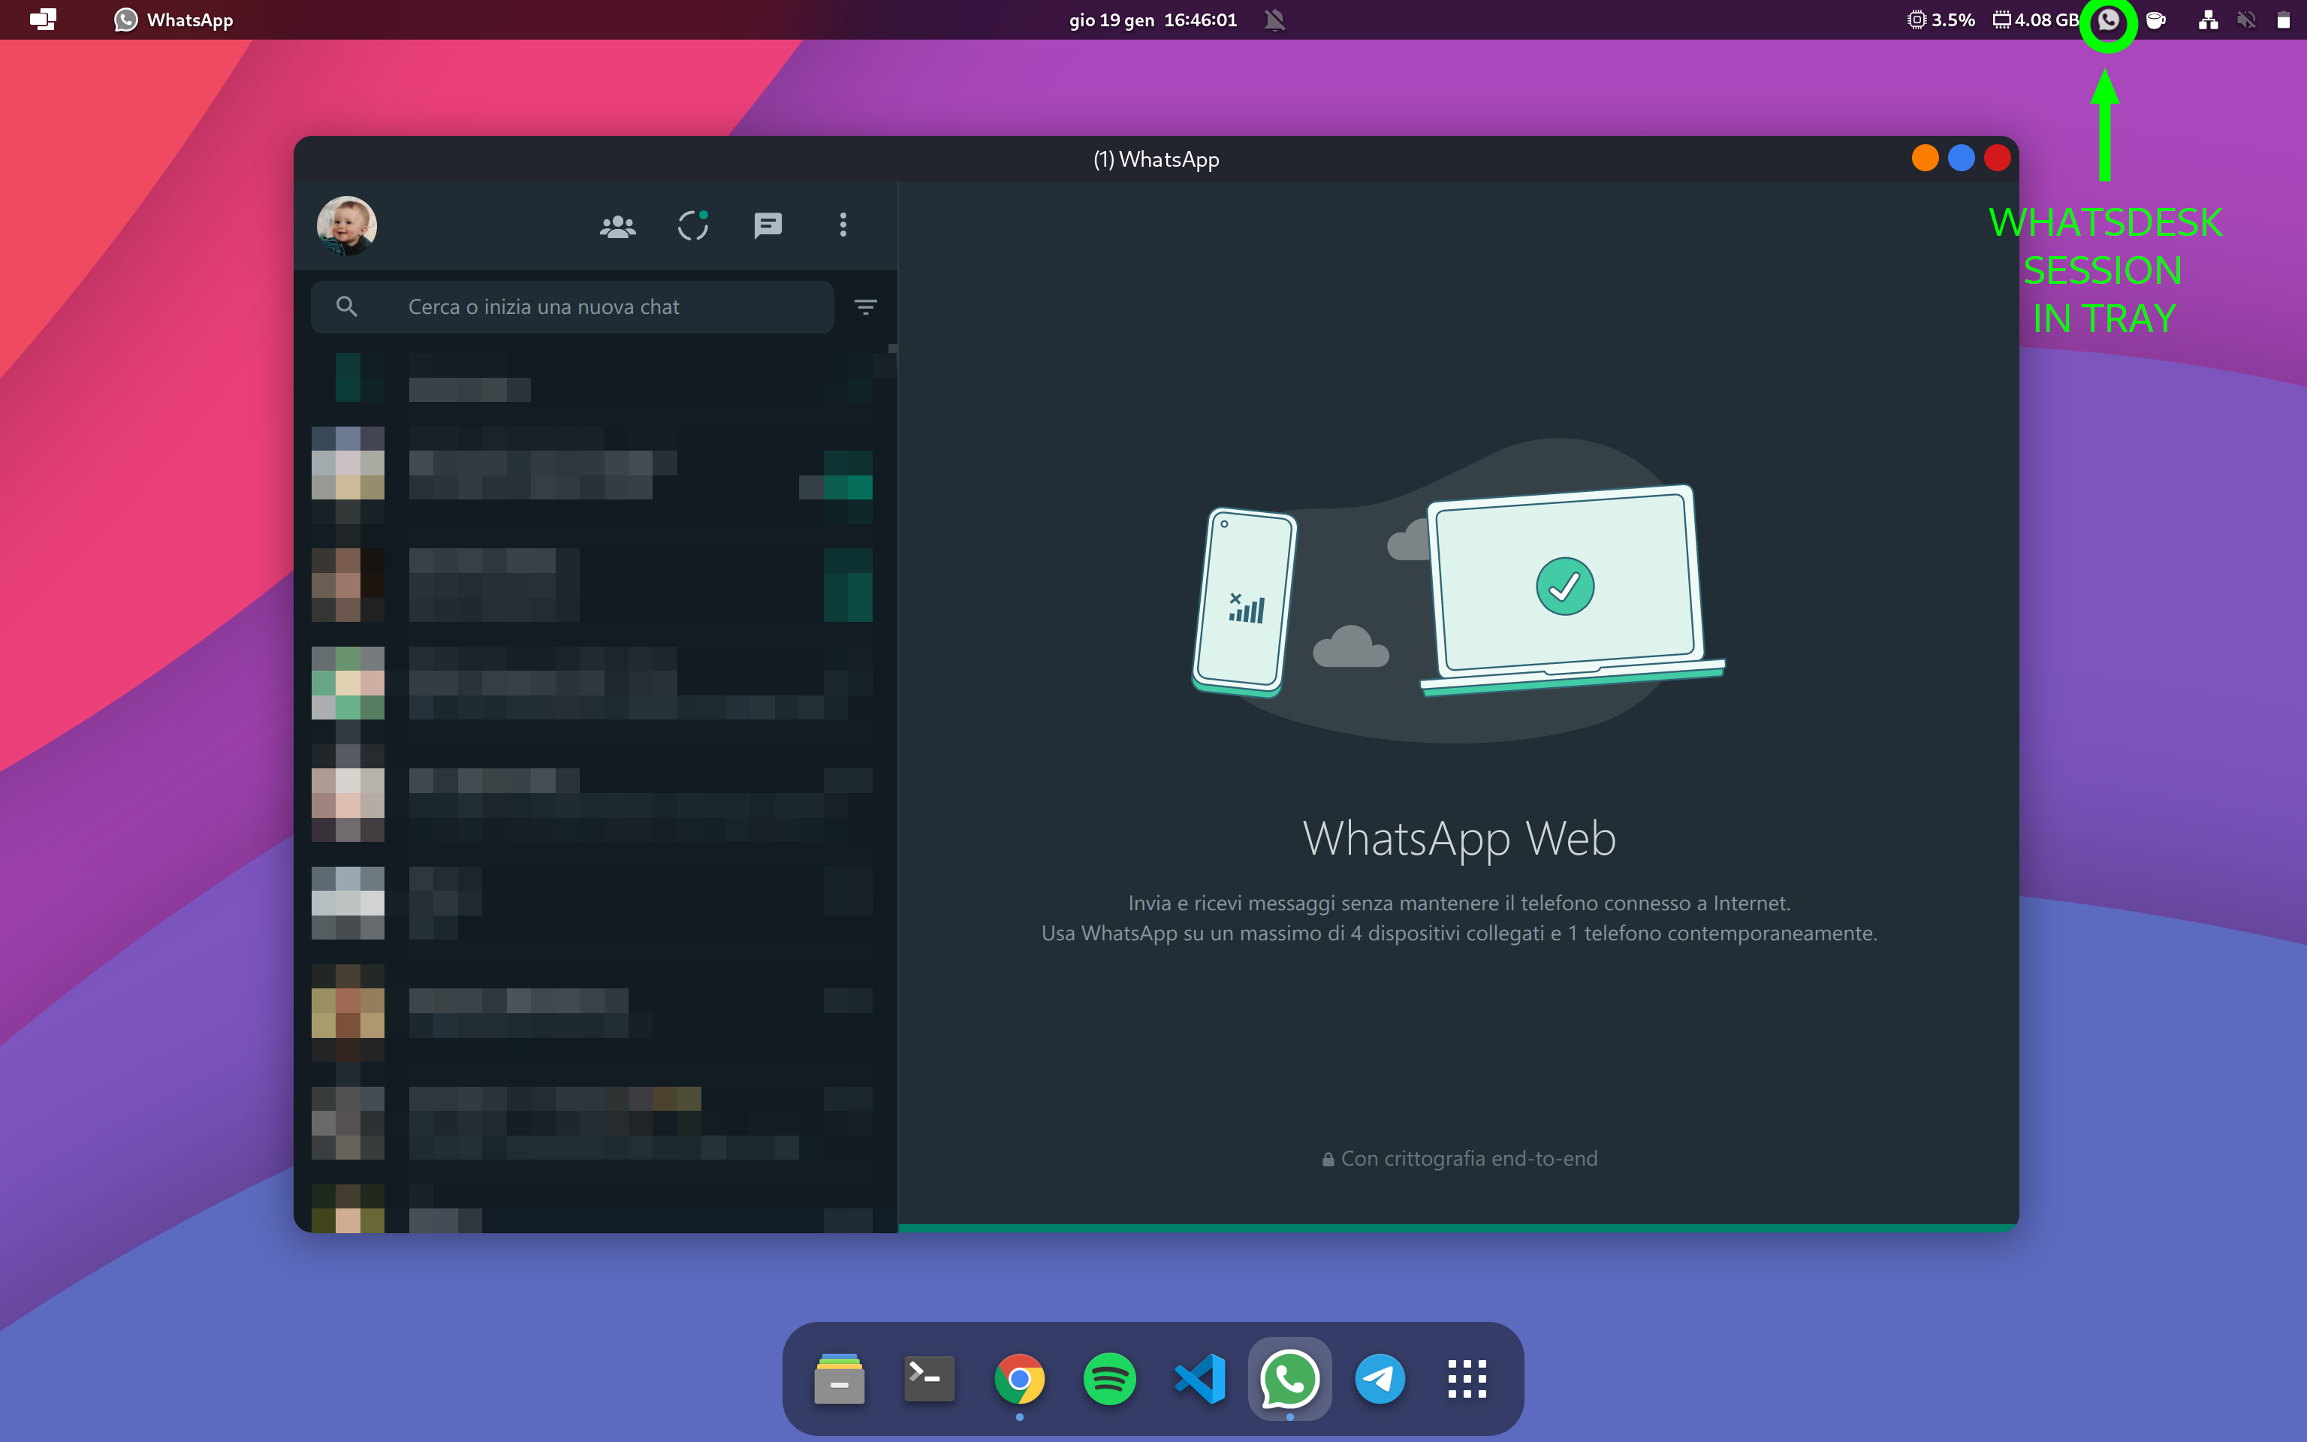The image size is (2307, 1442).
Task: Toggle the caffeine cup indicator
Action: (x=2156, y=20)
